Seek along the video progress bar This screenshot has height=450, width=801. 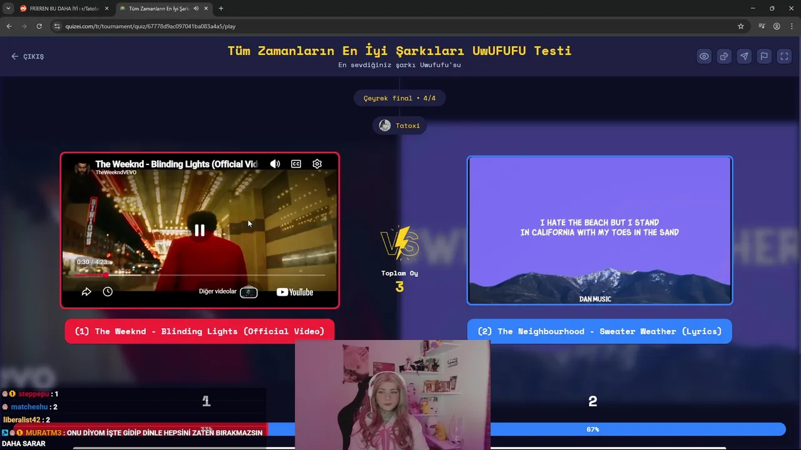tap(200, 275)
